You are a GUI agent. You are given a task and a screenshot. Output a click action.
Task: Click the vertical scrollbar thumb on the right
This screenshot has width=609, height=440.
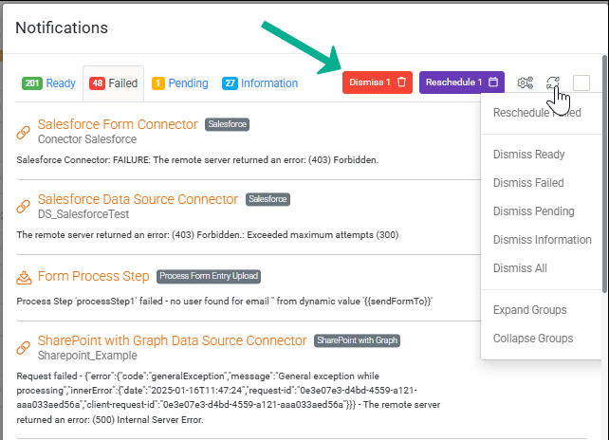604,174
